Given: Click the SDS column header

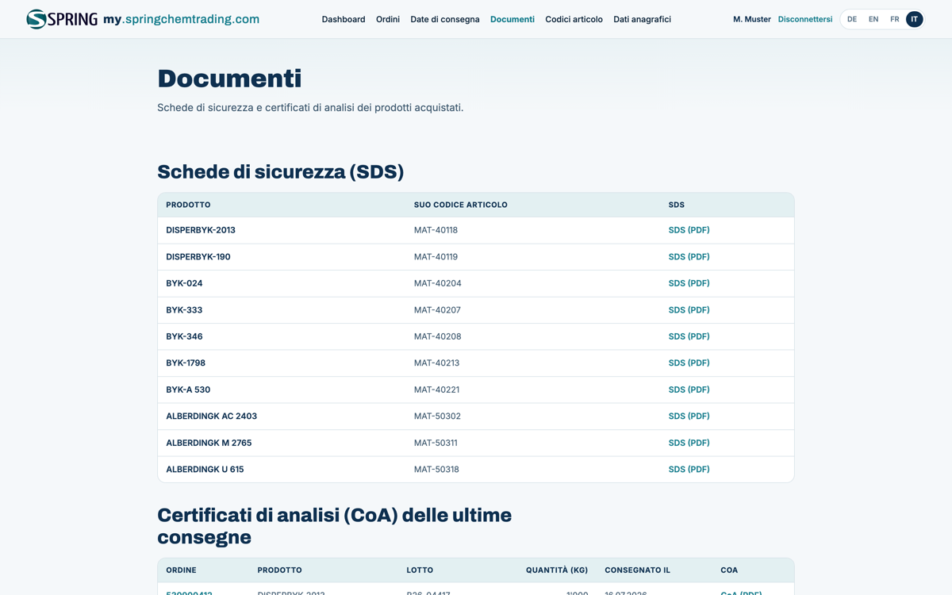Looking at the screenshot, I should 677,205.
